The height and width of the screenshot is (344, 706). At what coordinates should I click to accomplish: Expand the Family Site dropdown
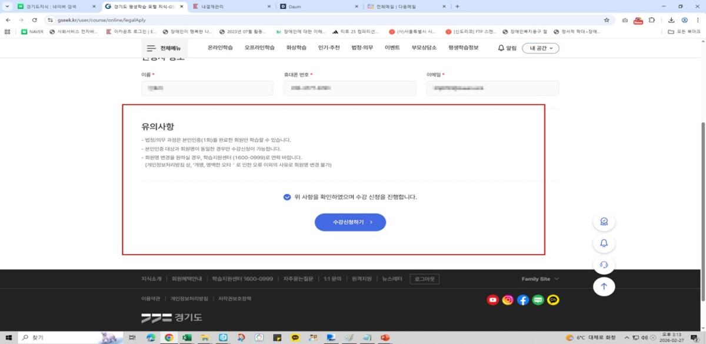(540, 279)
